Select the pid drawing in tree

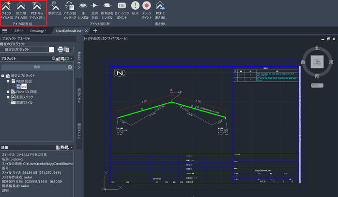click(x=23, y=86)
